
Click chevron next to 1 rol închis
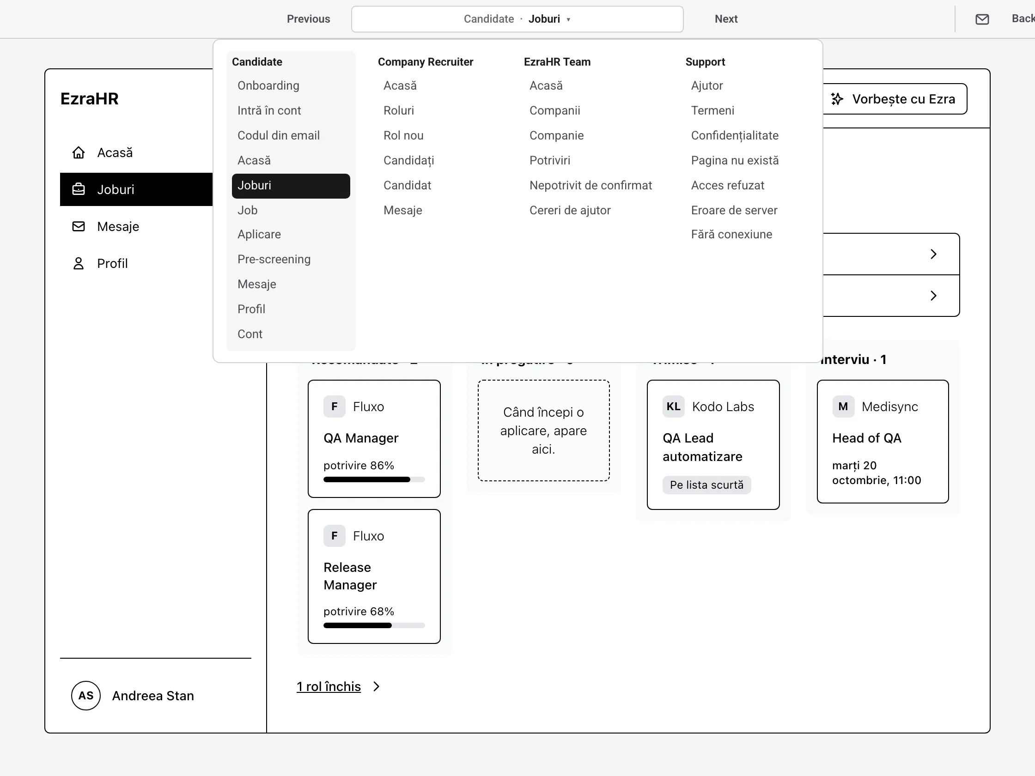tap(376, 686)
